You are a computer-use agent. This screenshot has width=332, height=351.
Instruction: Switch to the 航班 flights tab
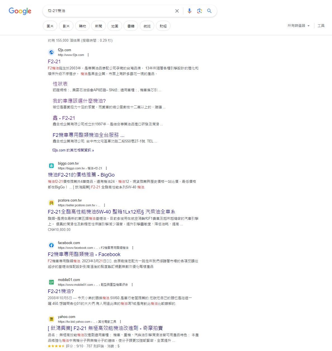(x=147, y=26)
